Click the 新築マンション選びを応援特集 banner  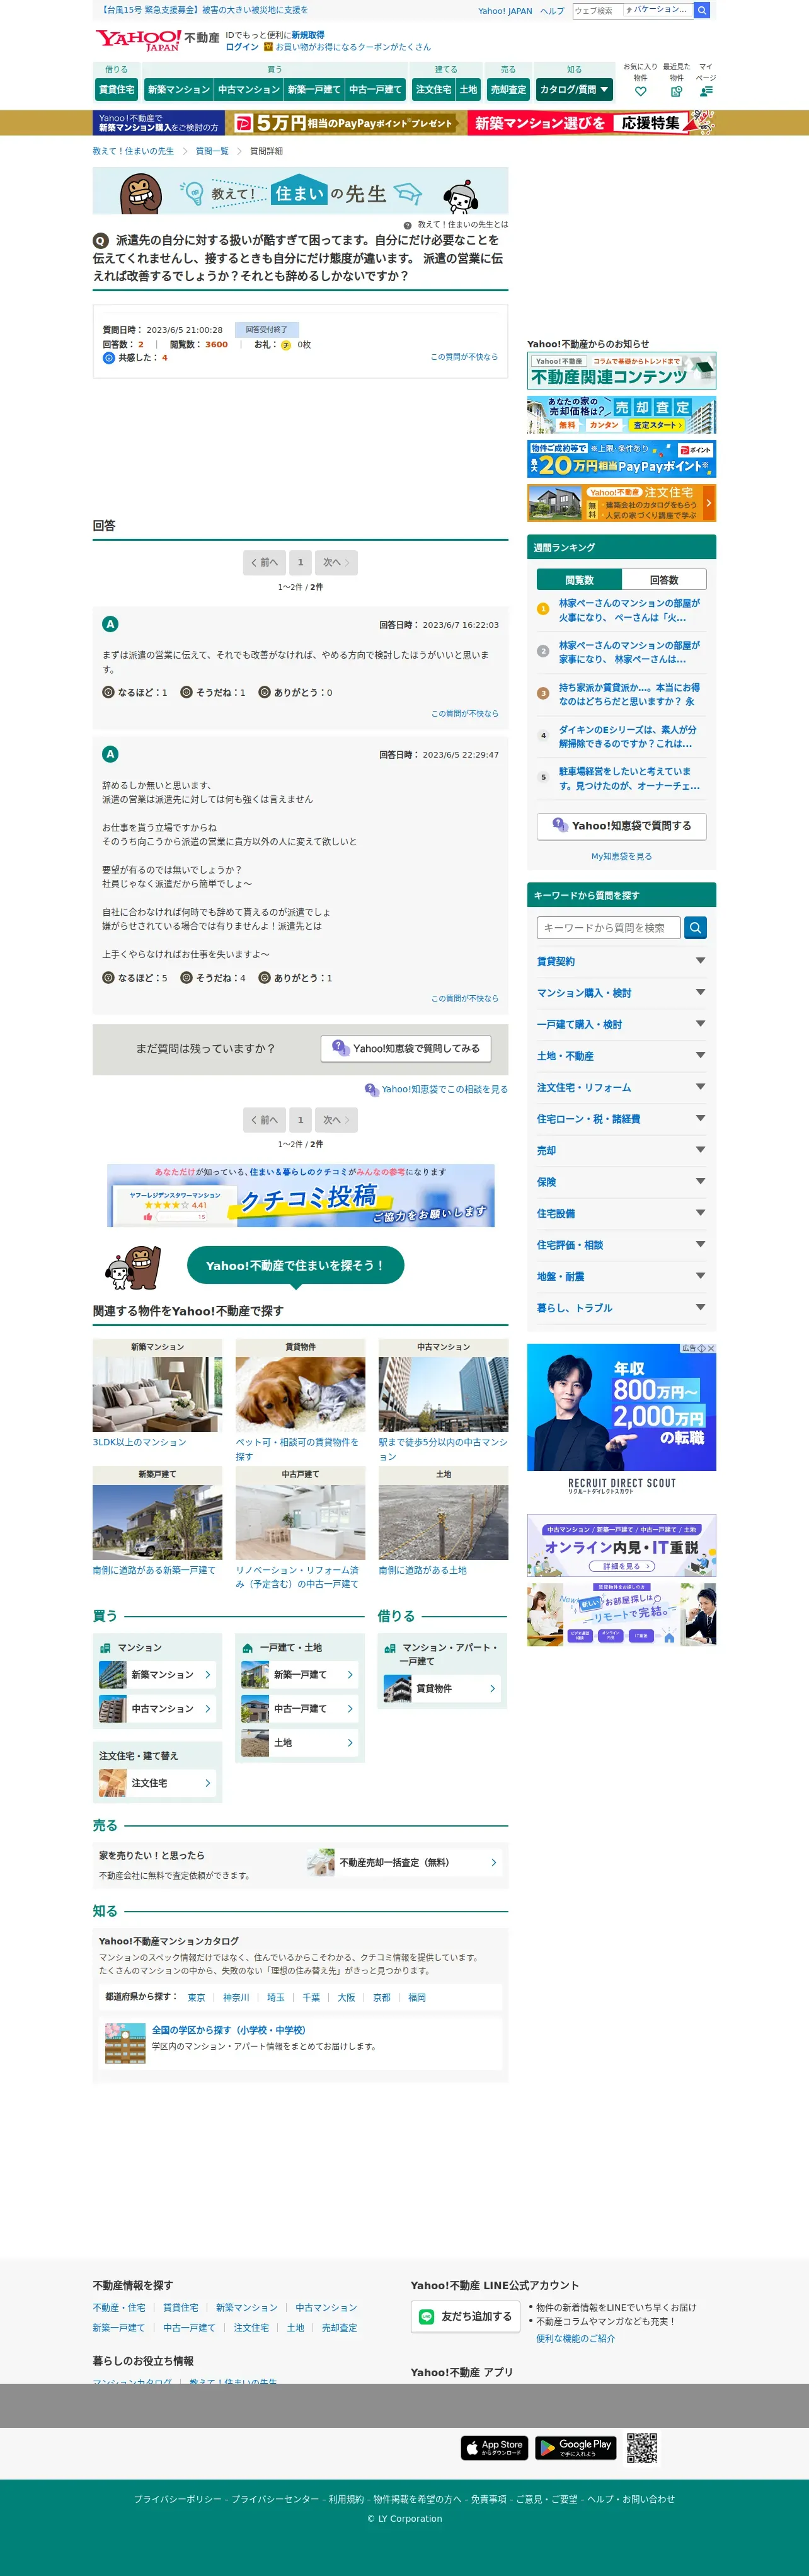(x=592, y=123)
